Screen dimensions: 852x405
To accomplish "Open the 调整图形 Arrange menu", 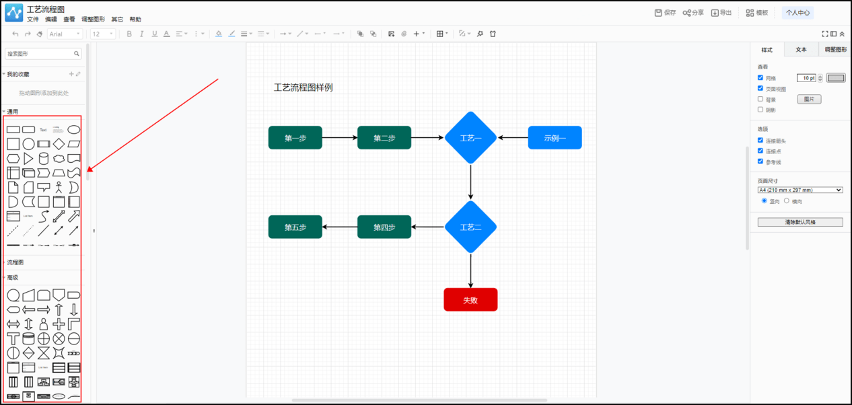I will click(x=93, y=20).
